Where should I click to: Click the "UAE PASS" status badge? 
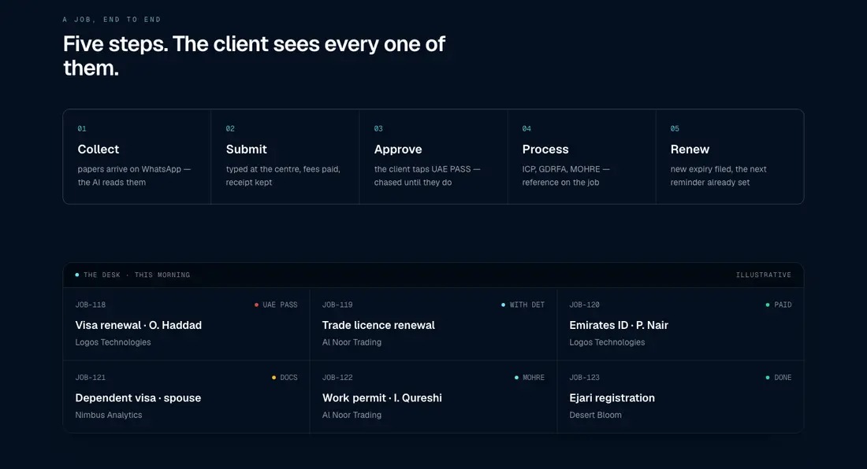coord(276,305)
